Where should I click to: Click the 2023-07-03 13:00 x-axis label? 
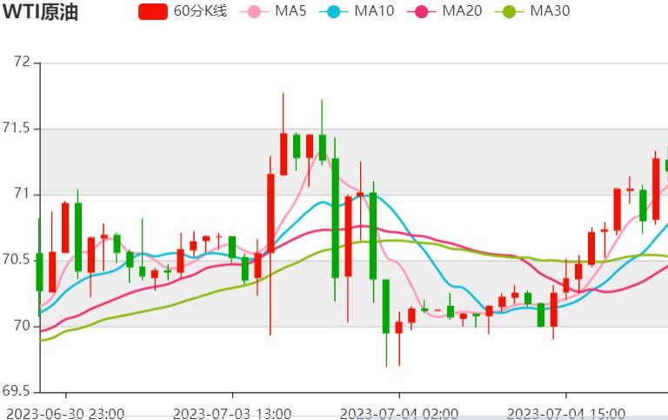232,414
